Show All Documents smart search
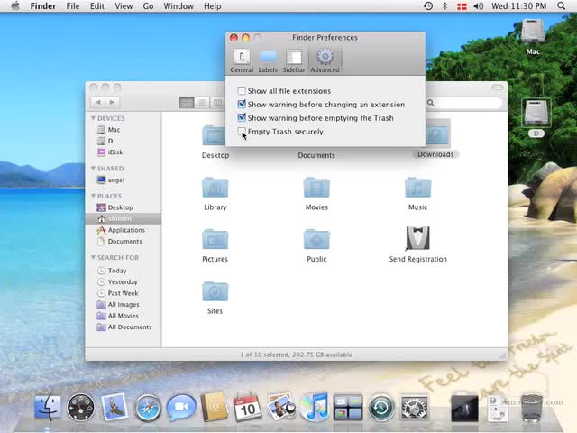Image resolution: width=577 pixels, height=433 pixels. click(x=124, y=327)
